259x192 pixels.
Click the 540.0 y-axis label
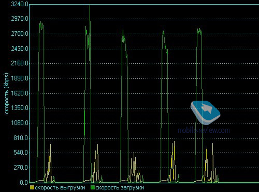pos(21,153)
